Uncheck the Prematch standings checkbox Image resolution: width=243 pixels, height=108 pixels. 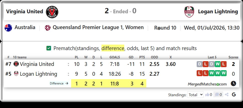coord(49,48)
